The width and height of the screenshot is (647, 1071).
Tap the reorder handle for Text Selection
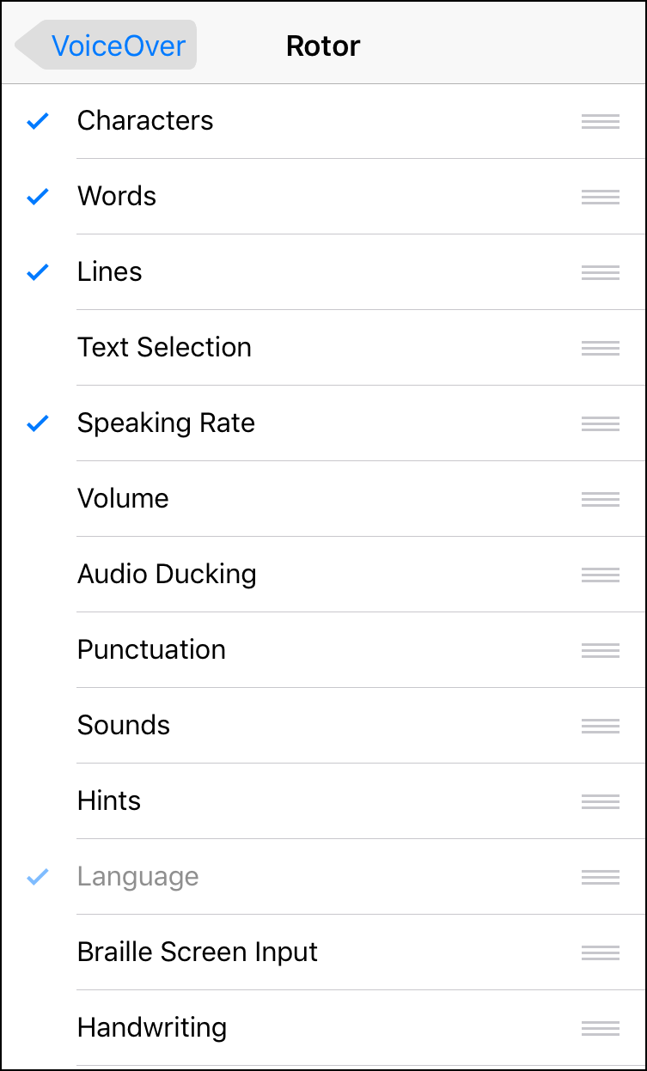pyautogui.click(x=600, y=348)
